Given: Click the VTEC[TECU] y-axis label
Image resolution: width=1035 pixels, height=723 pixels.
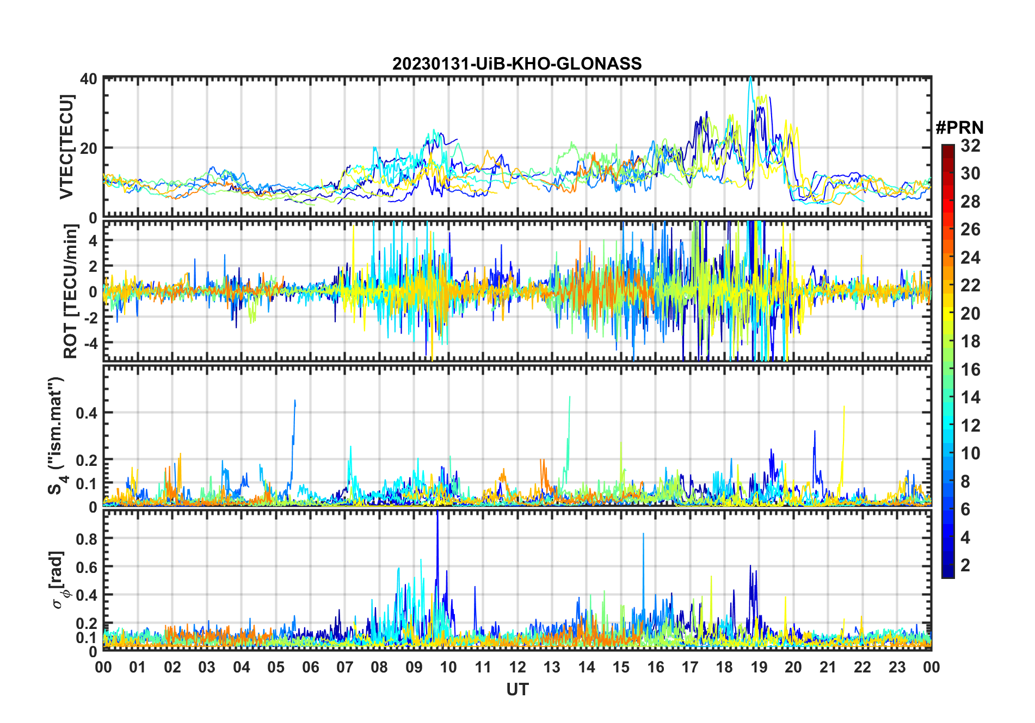Looking at the screenshot, I should 66,147.
